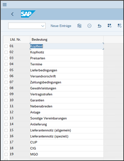124x161 pixels.
Task: Click the Copy As icon
Action: pyautogui.click(x=79, y=26)
